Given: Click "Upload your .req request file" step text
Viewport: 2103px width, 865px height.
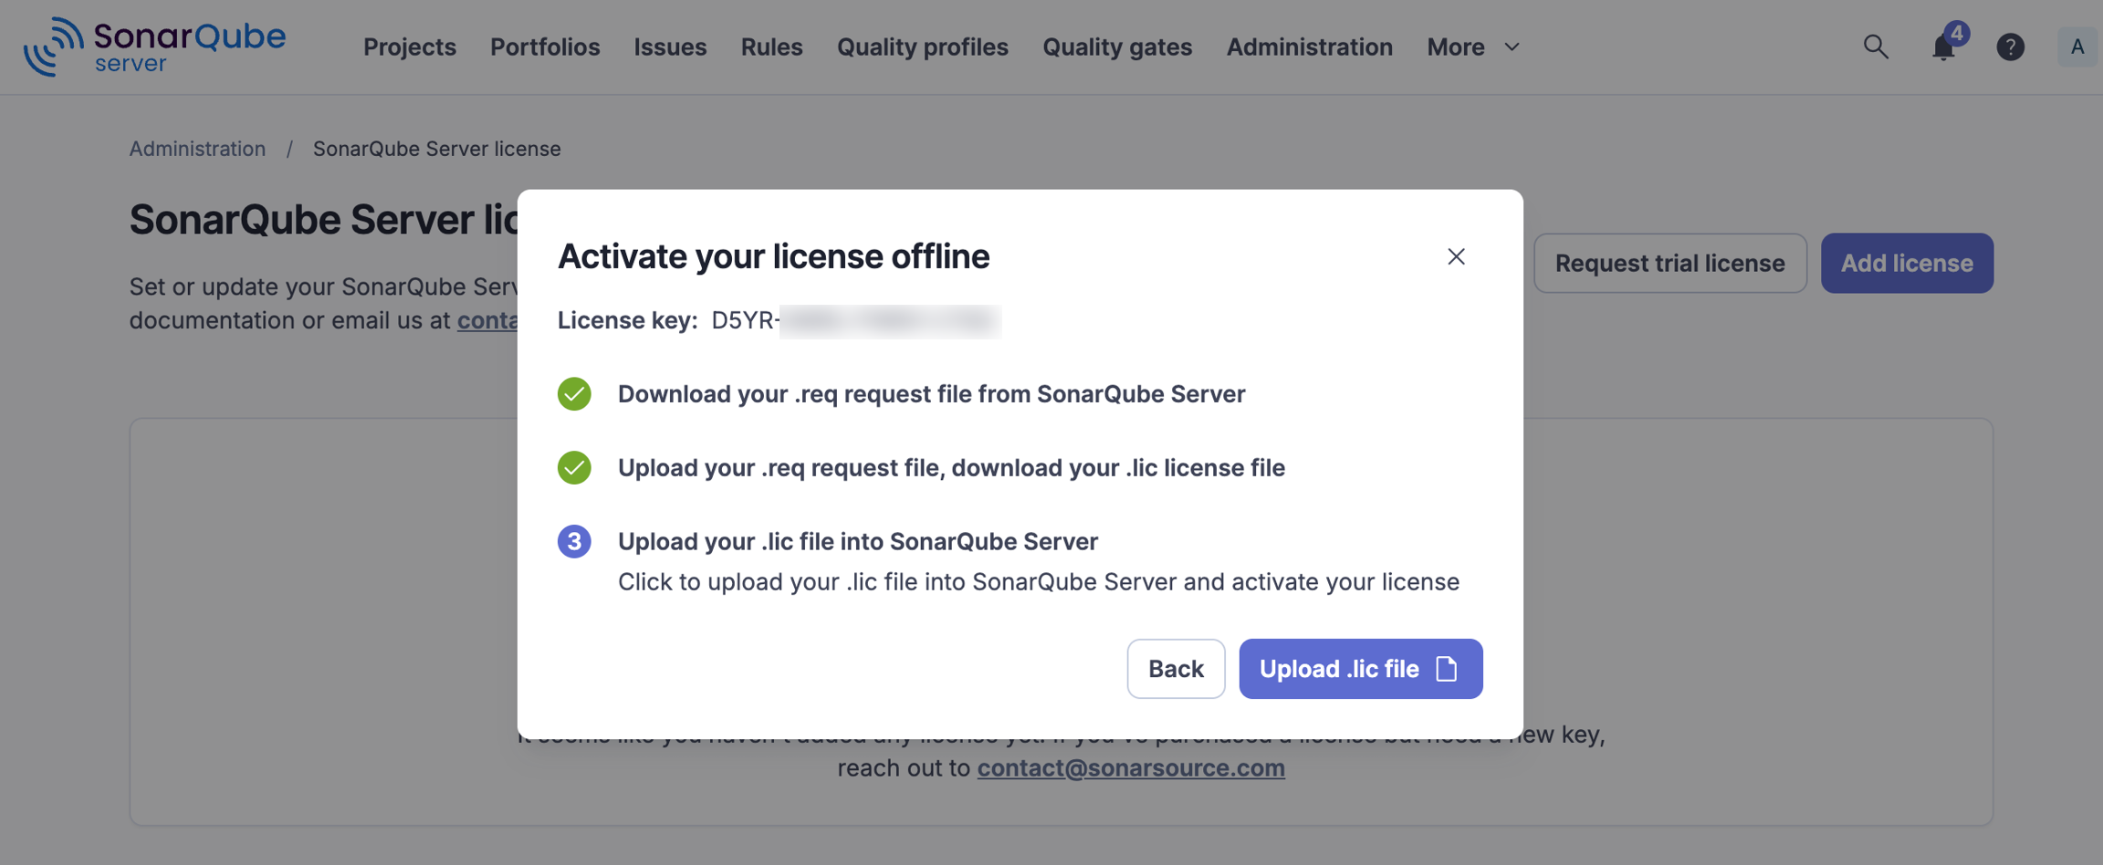Looking at the screenshot, I should (951, 467).
